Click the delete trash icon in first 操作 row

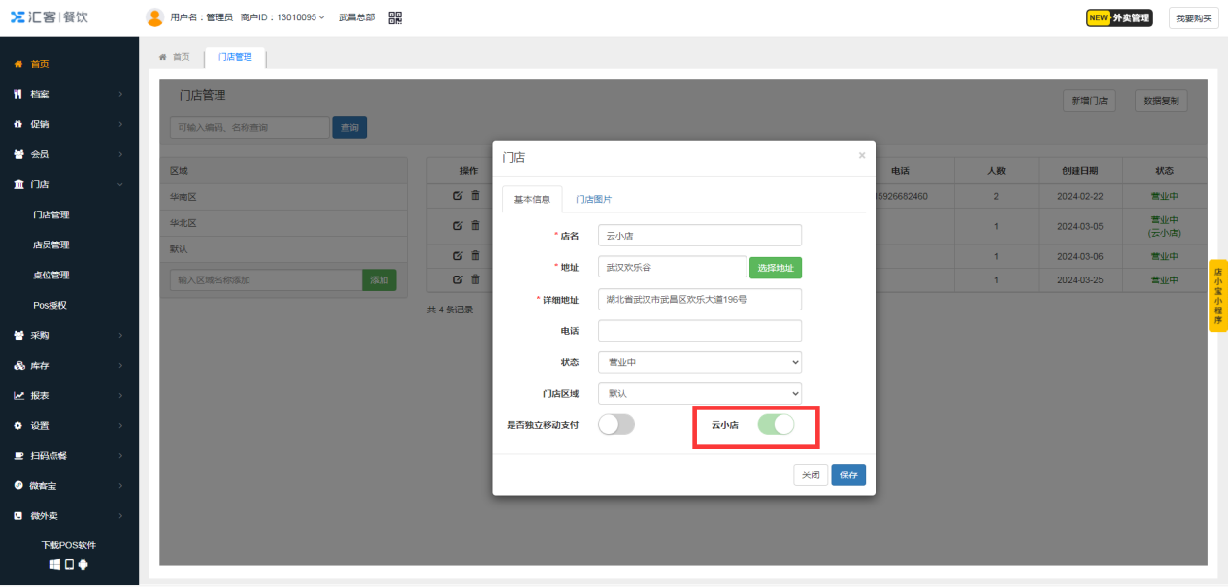point(474,195)
